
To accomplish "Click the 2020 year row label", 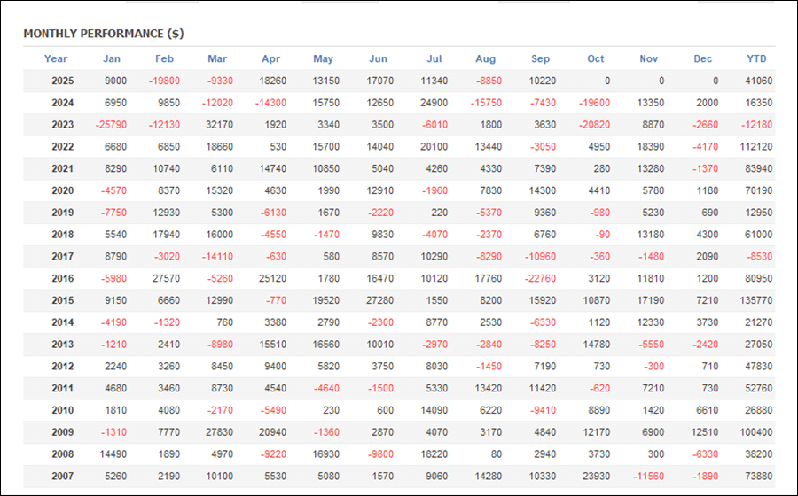I will [x=62, y=190].
